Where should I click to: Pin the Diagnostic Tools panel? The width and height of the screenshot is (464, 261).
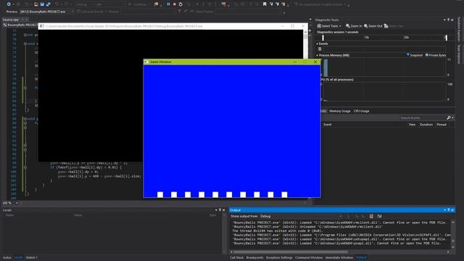pyautogui.click(x=448, y=20)
